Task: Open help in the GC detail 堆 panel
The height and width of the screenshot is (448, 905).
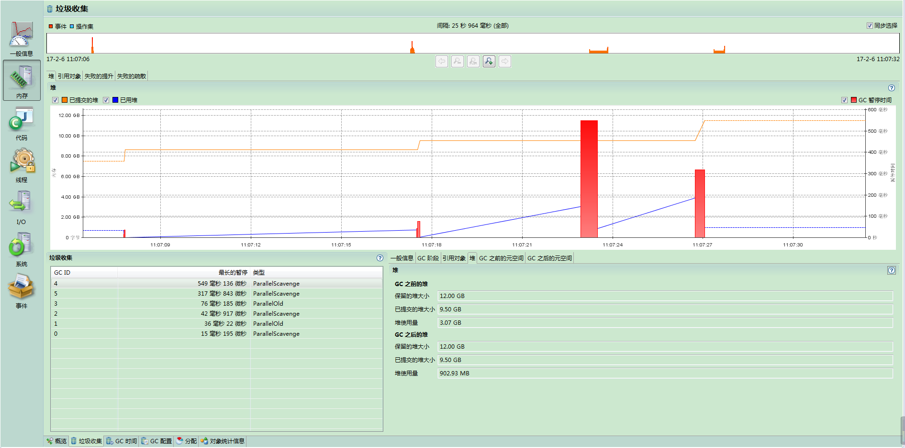Action: (x=892, y=270)
